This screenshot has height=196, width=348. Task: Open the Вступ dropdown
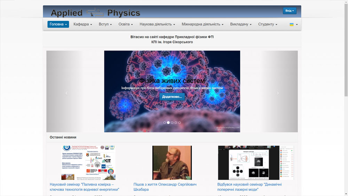105,24
